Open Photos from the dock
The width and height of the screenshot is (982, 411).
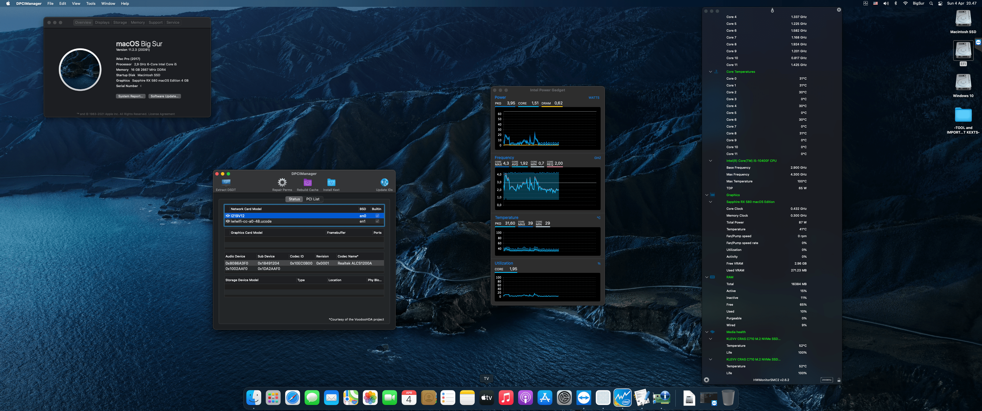point(370,398)
